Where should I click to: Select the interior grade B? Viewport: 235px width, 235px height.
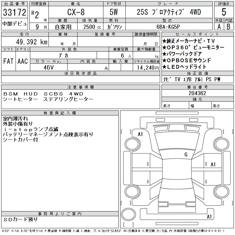[x=229, y=27]
